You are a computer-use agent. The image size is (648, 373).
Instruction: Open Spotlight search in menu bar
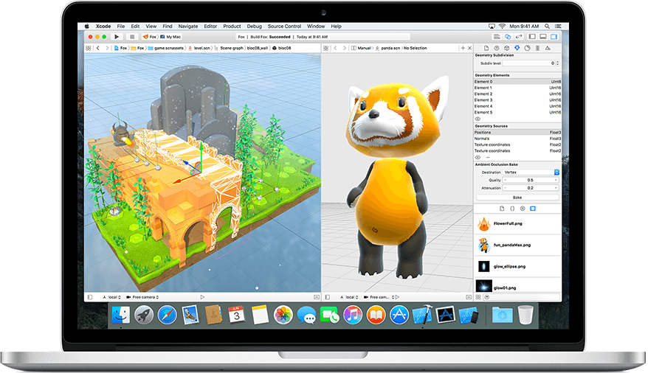(x=547, y=26)
